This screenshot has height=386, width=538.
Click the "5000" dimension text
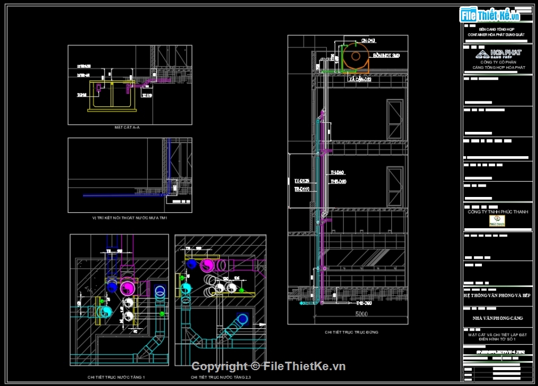click(361, 314)
